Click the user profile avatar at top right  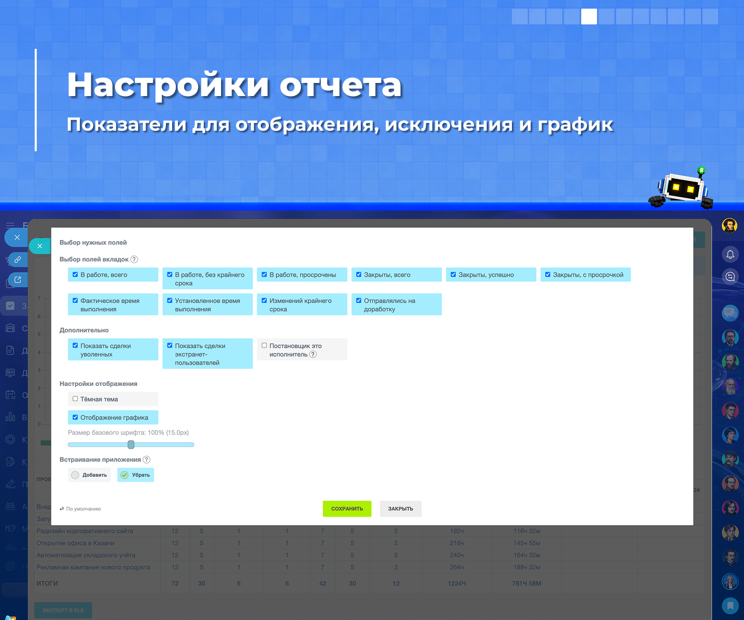(729, 226)
